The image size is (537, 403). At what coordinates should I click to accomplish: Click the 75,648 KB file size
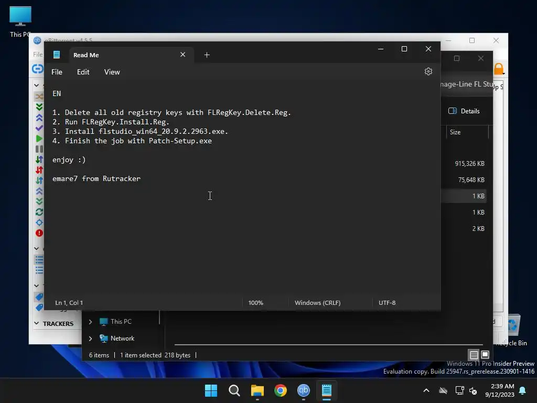click(471, 179)
